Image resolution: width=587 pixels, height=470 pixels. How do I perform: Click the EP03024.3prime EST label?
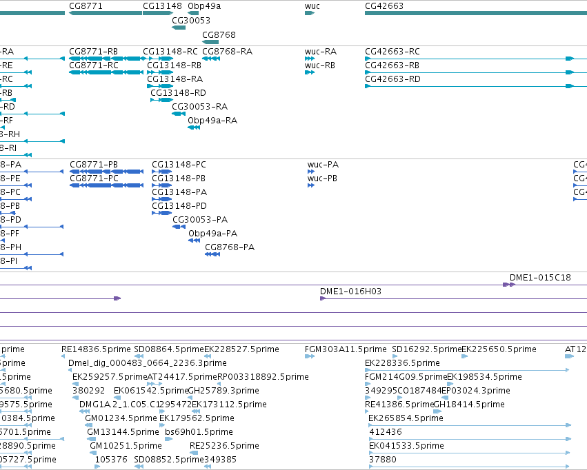476,391
